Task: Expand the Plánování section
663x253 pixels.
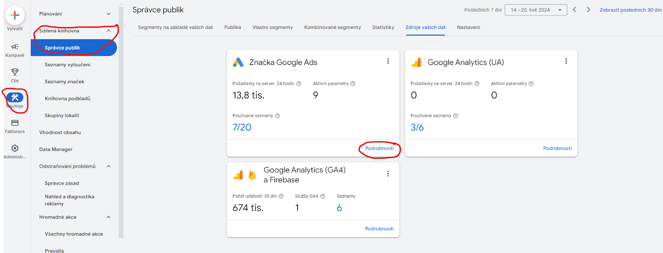Action: tap(109, 14)
